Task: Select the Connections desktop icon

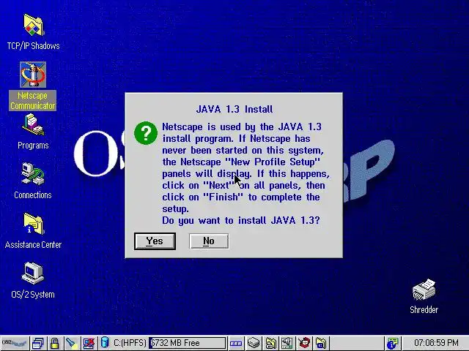Action: (33, 174)
